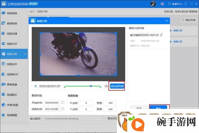Image resolution: width=199 pixels, height=133 pixels.
Task: Click the 添加到列表 button
Action: [x=117, y=86]
